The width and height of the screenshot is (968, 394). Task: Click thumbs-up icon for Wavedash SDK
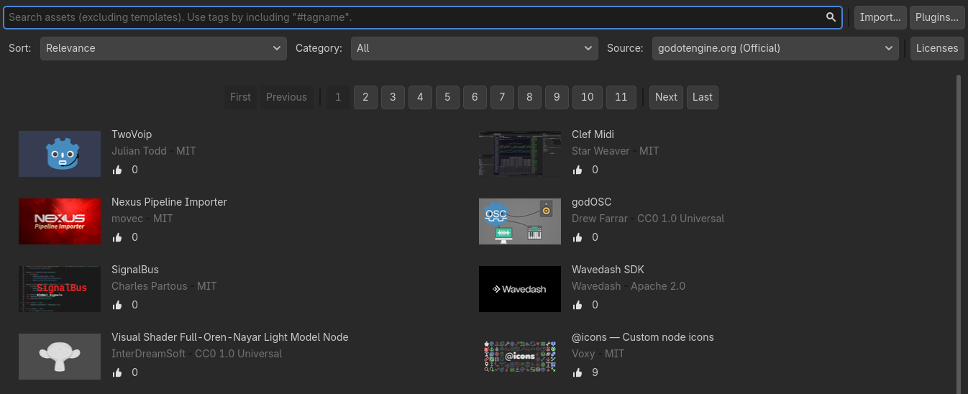(x=577, y=306)
